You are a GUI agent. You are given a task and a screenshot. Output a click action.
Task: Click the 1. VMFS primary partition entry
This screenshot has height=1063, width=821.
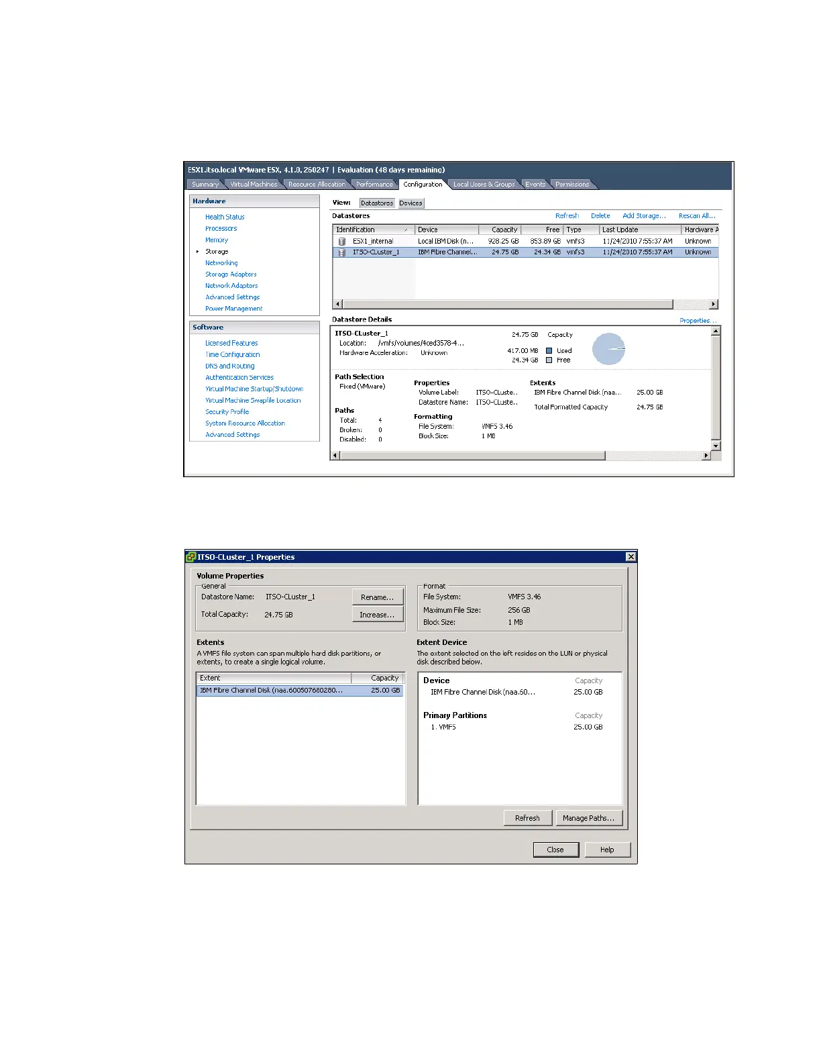pyautogui.click(x=443, y=727)
